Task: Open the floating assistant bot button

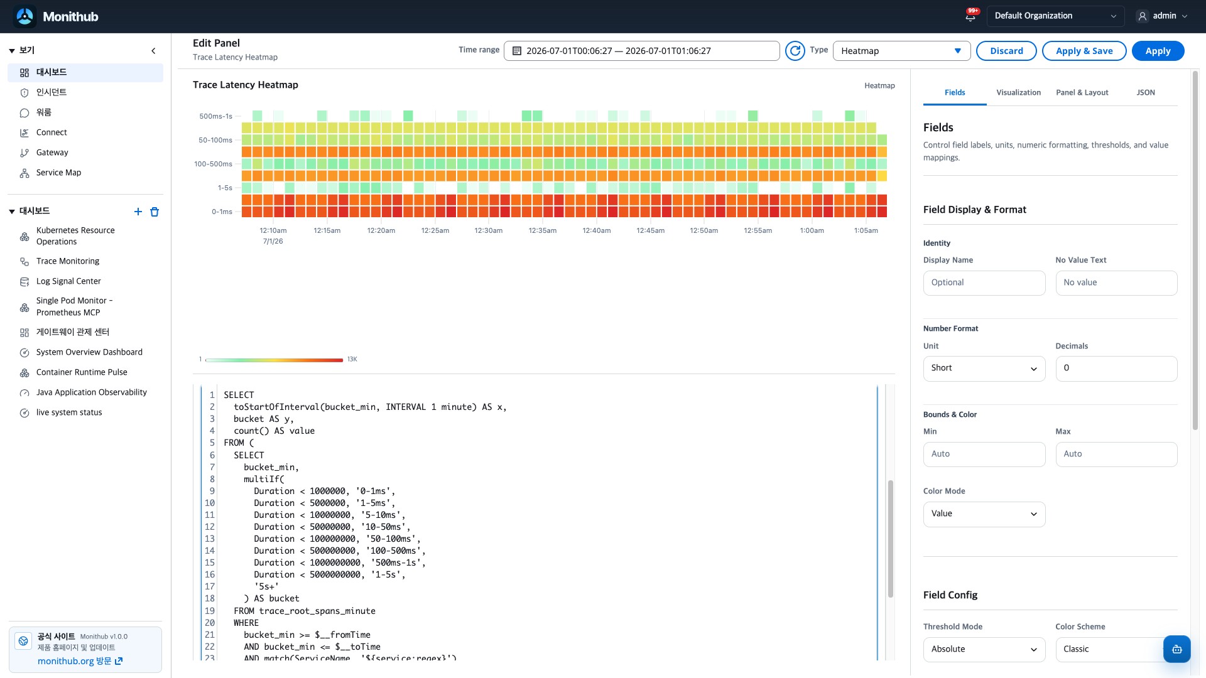Action: (x=1176, y=649)
